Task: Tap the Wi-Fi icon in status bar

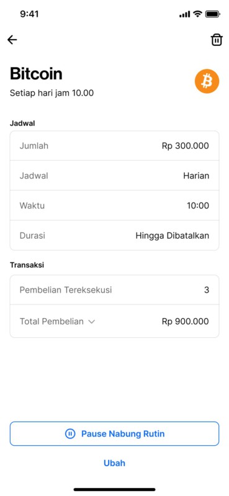Action: [x=197, y=14]
